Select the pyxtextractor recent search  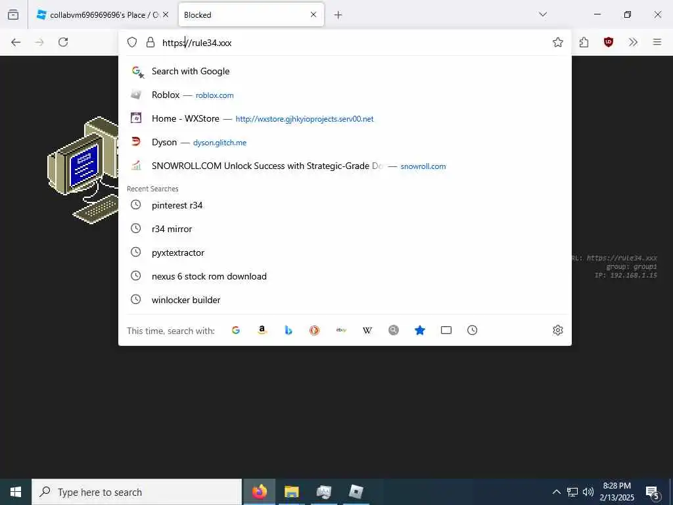344,252
